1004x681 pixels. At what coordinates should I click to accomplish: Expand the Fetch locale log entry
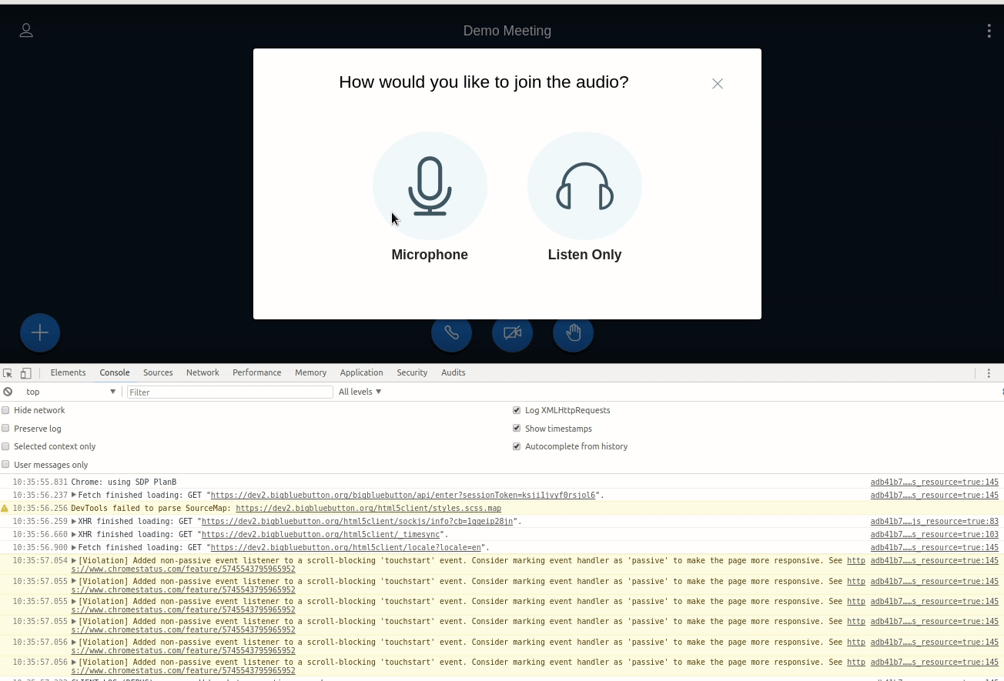tap(74, 548)
